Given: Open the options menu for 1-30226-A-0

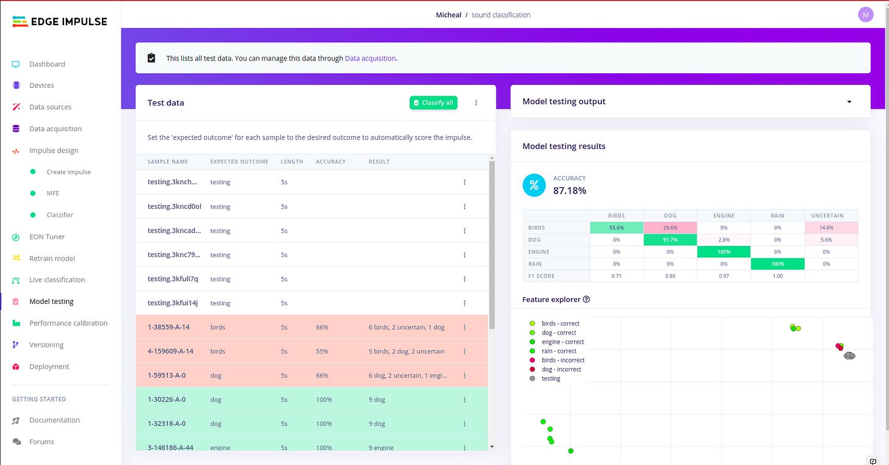Looking at the screenshot, I should click(x=465, y=400).
